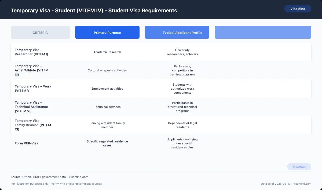Click the VisaMind logo in the header
This screenshot has height=190, width=322.
click(x=298, y=9)
